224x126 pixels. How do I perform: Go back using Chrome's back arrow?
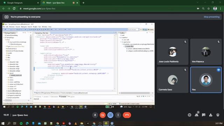tap(3, 8)
